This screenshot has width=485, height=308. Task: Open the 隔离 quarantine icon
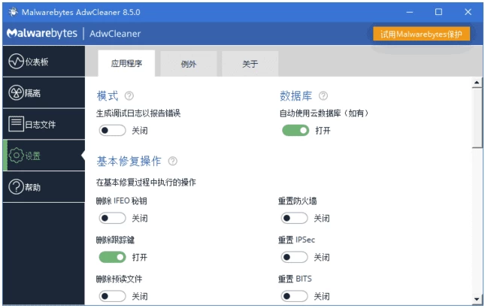click(17, 92)
